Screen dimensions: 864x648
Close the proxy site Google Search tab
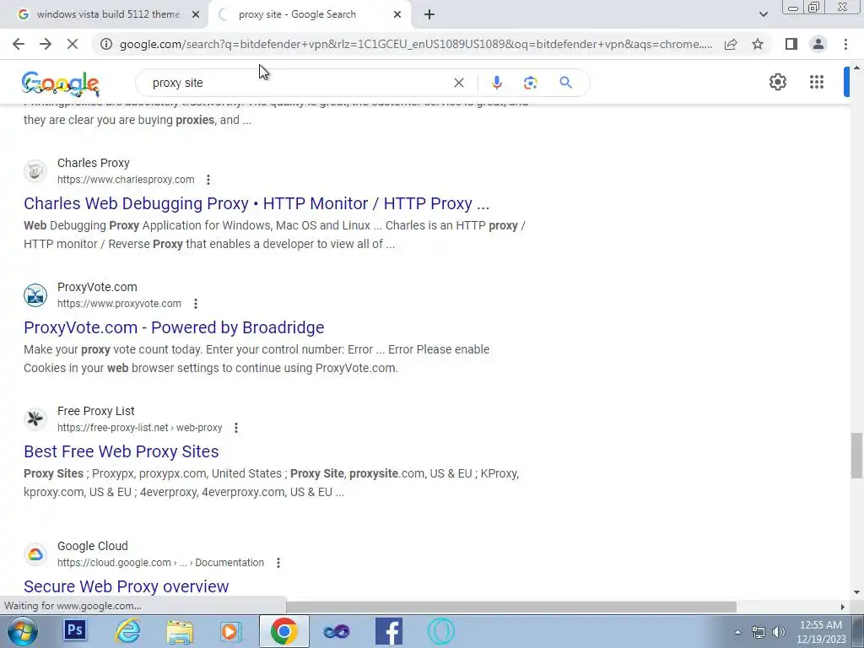click(397, 15)
